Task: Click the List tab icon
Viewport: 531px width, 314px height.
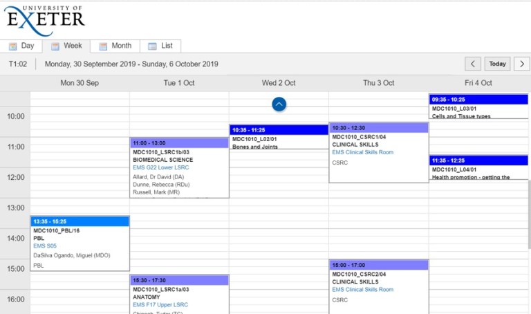Action: pyautogui.click(x=153, y=46)
